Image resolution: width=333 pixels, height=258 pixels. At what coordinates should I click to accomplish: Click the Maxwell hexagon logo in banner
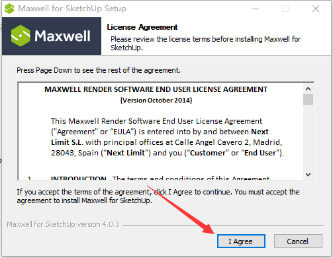(x=21, y=36)
